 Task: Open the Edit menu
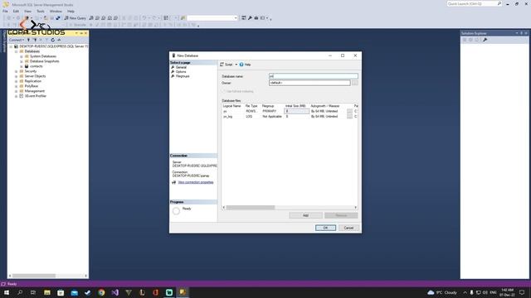tap(16, 11)
